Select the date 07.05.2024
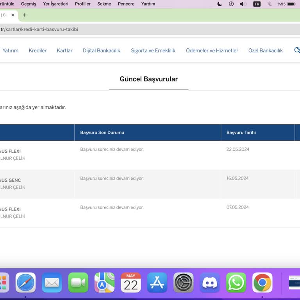Viewport: 300px width, 300px height. tap(237, 207)
